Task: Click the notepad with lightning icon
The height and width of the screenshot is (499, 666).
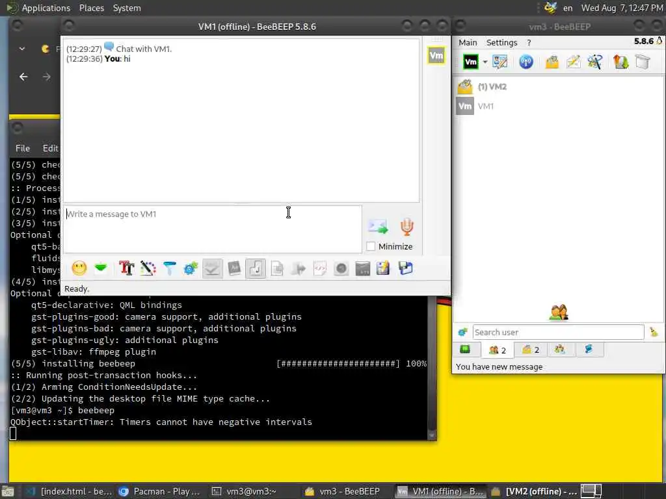Action: (383, 268)
